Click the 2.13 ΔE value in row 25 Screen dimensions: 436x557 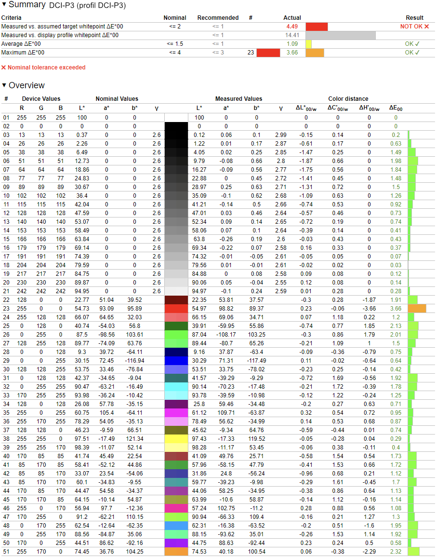396,326
